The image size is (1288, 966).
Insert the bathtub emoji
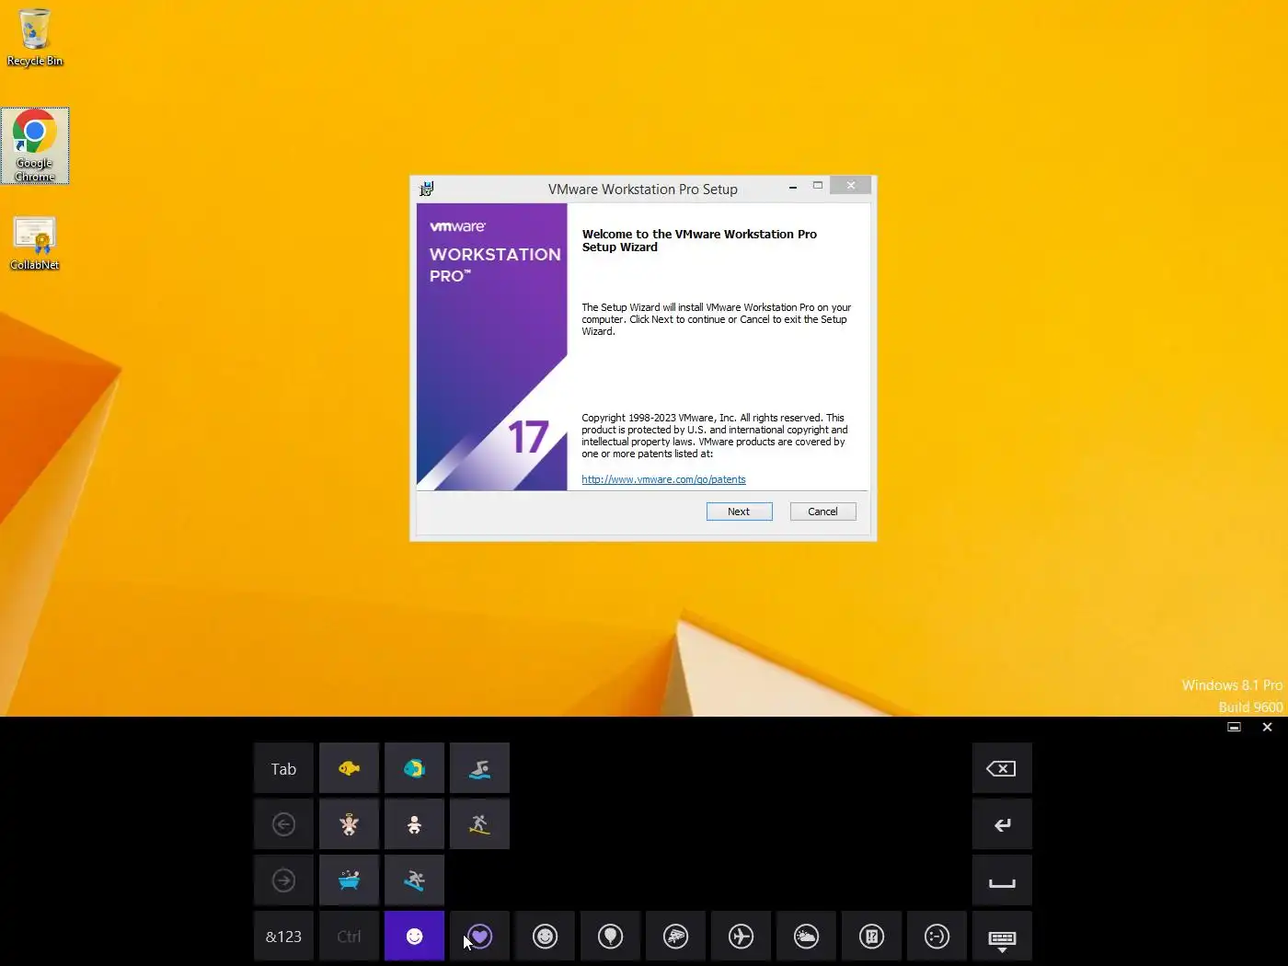pos(349,880)
